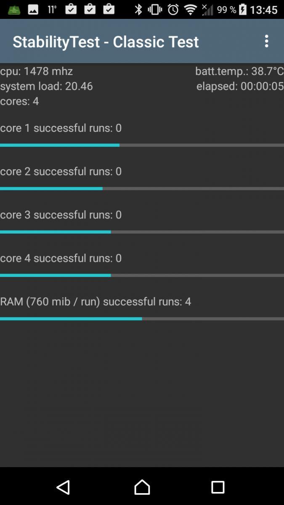This screenshot has width=284, height=505.
Task: Tap the vibrate mode status icon
Action: [x=155, y=10]
